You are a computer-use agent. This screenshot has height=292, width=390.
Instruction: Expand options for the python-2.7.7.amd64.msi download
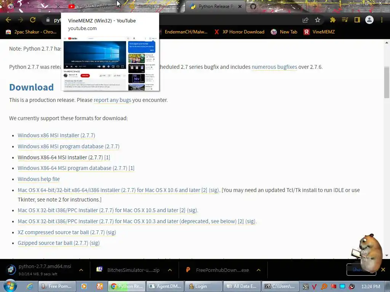81,270
